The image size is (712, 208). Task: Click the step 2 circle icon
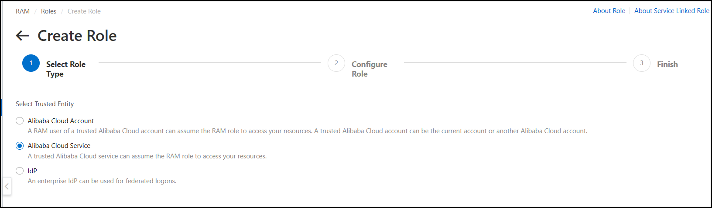[x=336, y=63]
